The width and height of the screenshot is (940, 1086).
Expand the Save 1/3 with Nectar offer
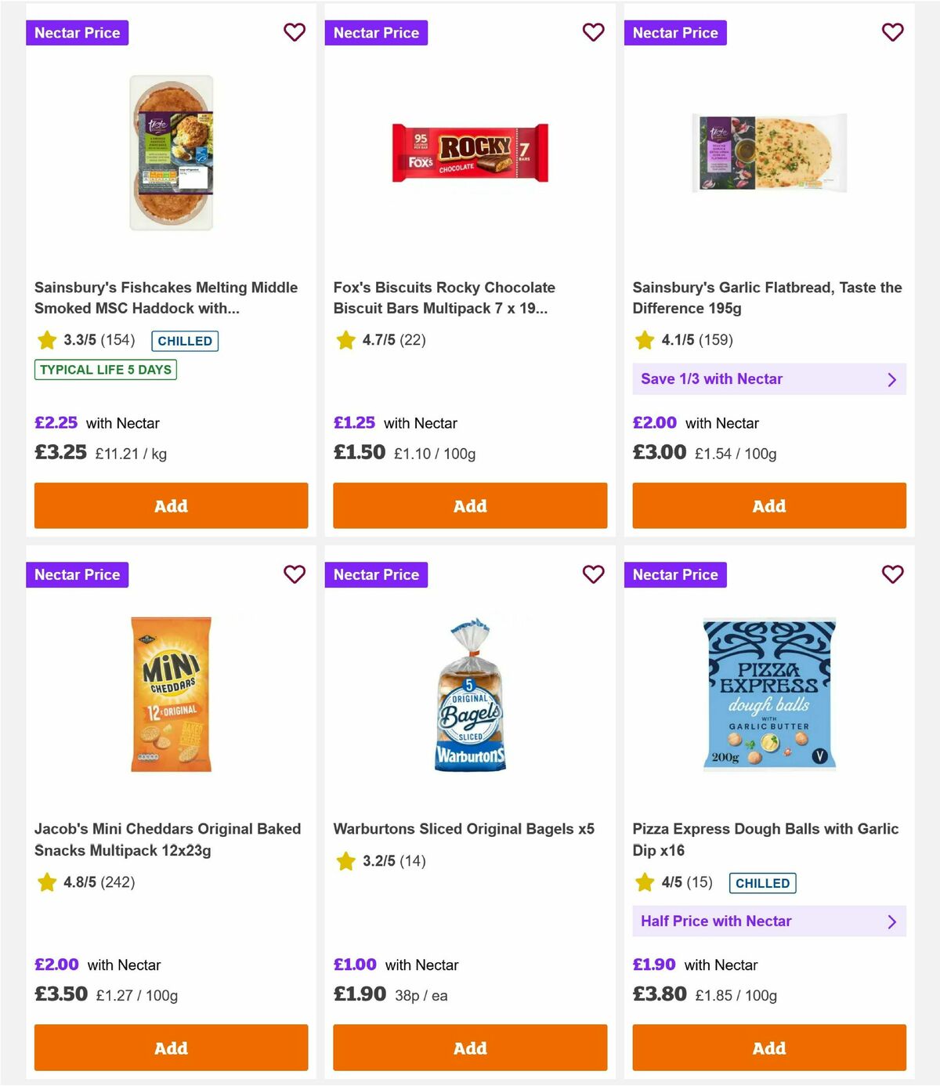click(768, 378)
